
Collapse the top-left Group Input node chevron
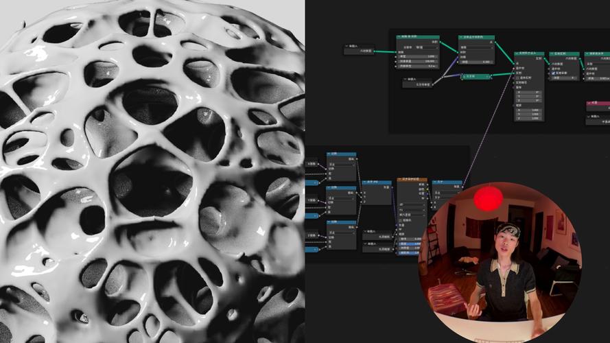tap(347, 46)
